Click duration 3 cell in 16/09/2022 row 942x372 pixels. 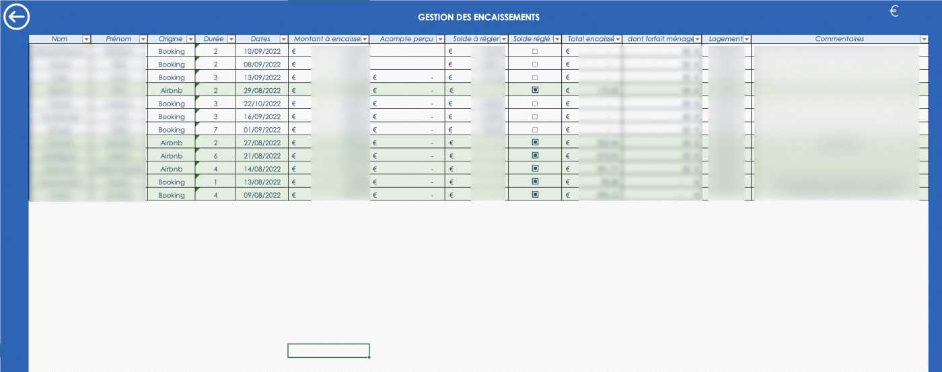[x=215, y=116]
